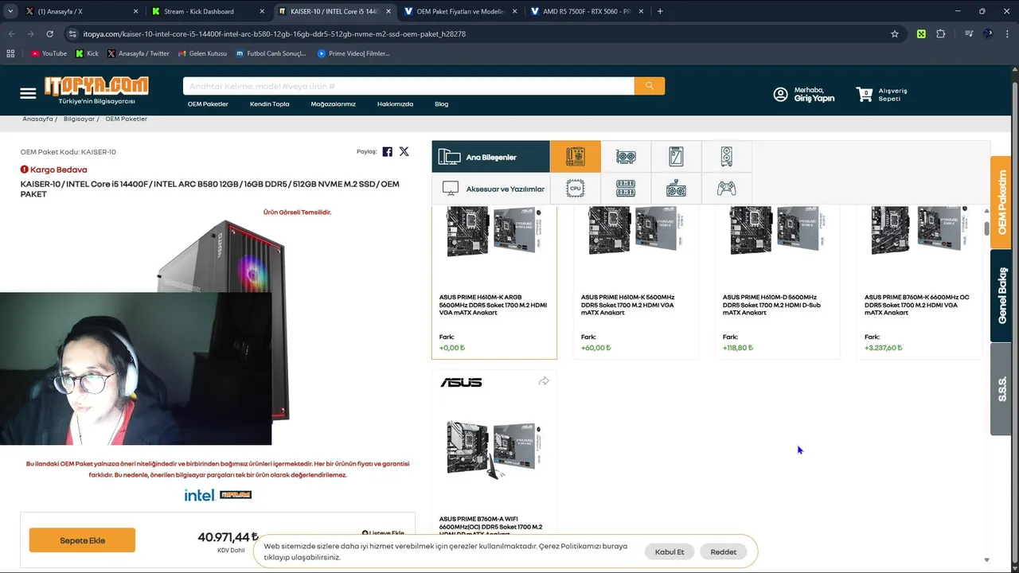Select the Aksesuar ve Yazılımlar tab
This screenshot has height=573, width=1019.
point(490,189)
